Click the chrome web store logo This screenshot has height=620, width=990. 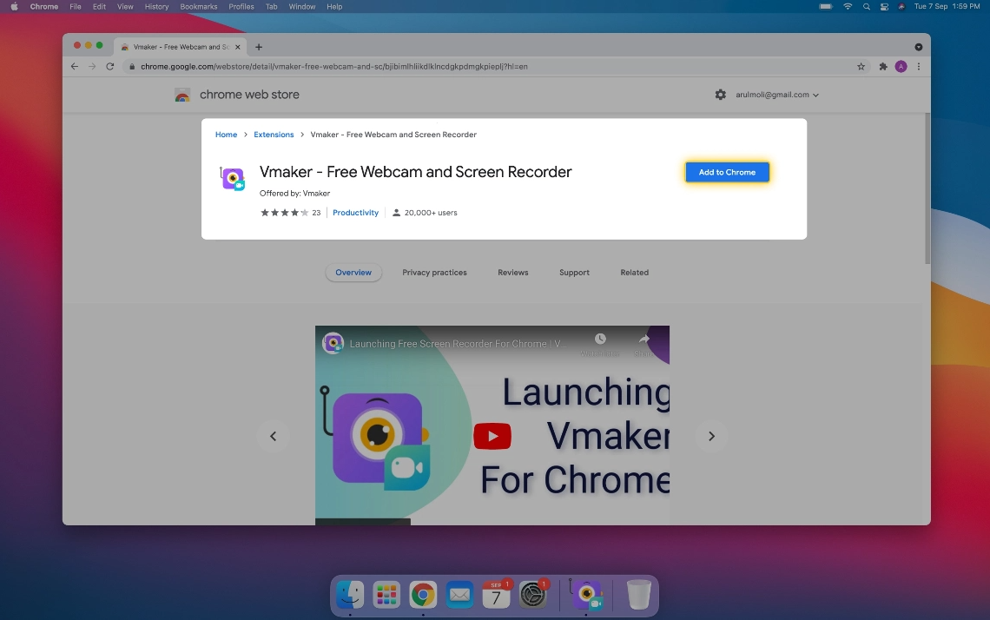click(x=237, y=95)
